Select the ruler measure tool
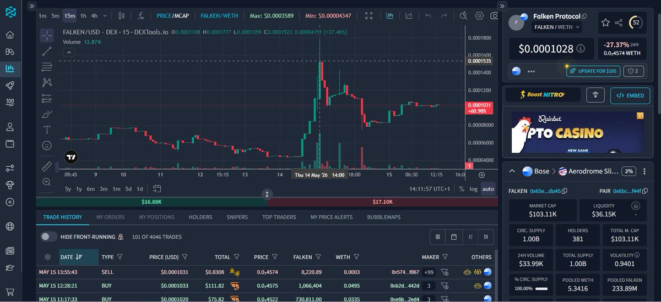 47,166
